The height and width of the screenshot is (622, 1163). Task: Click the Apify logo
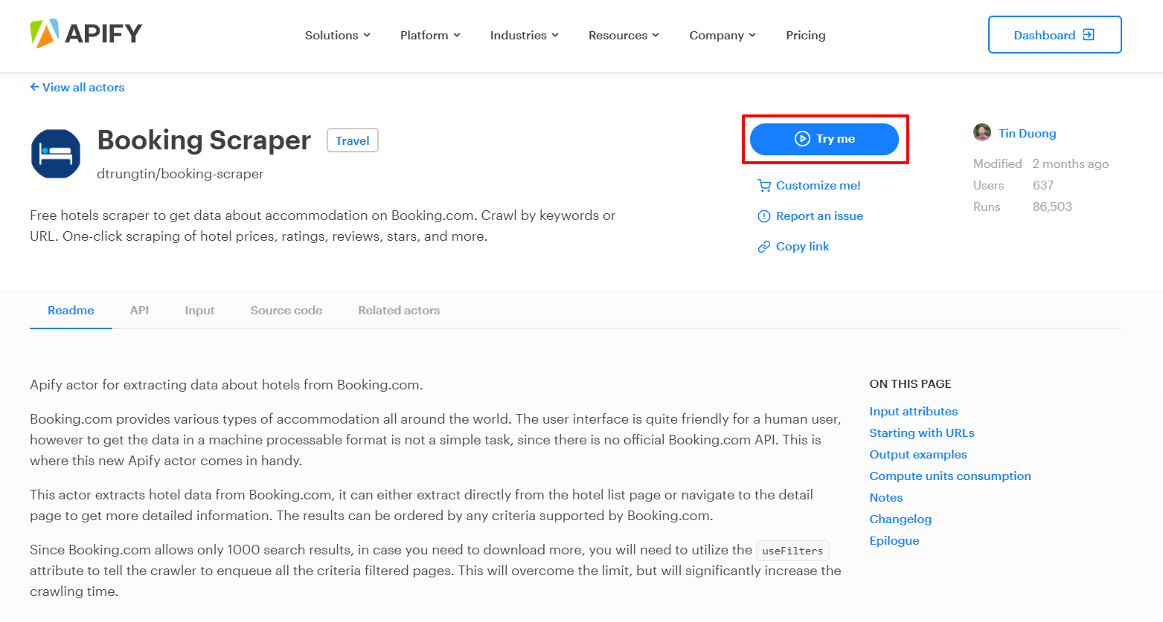coord(86,34)
